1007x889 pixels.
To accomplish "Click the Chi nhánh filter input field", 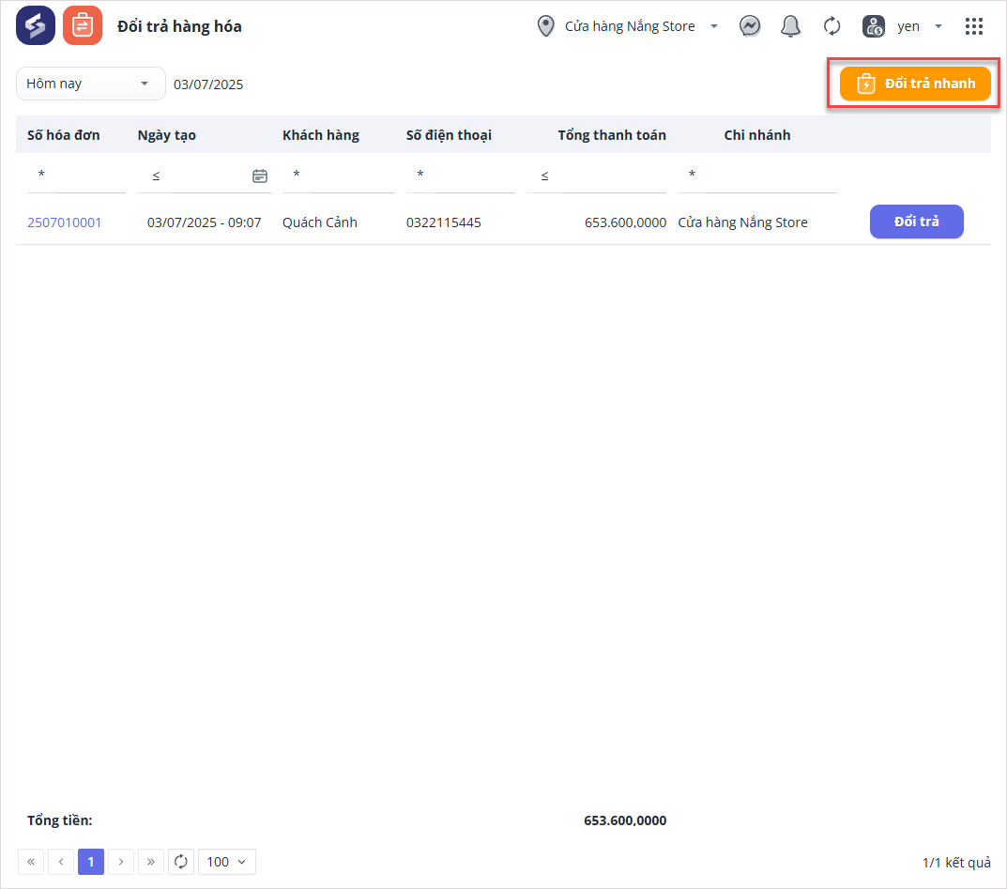I will pos(771,175).
